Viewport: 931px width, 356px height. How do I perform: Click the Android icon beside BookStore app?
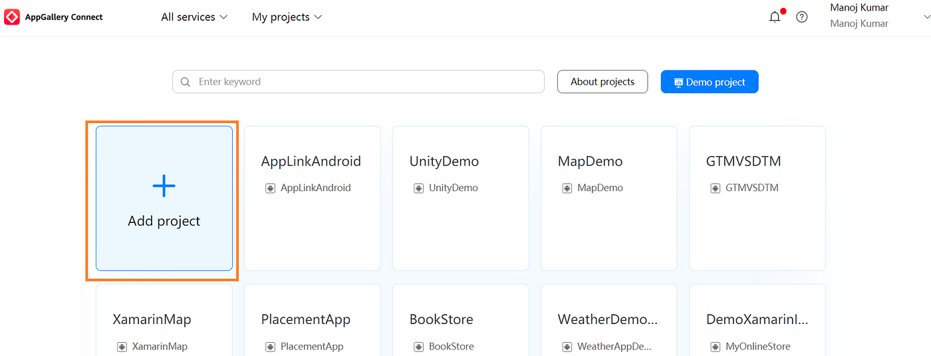coord(418,347)
